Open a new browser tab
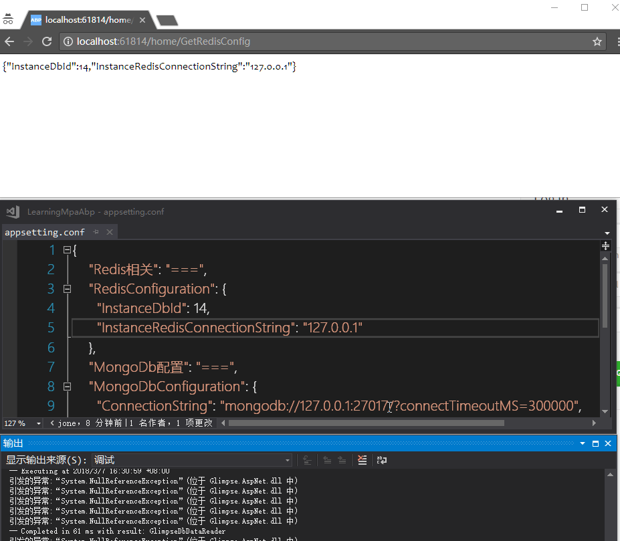This screenshot has height=541, width=620. pyautogui.click(x=167, y=21)
